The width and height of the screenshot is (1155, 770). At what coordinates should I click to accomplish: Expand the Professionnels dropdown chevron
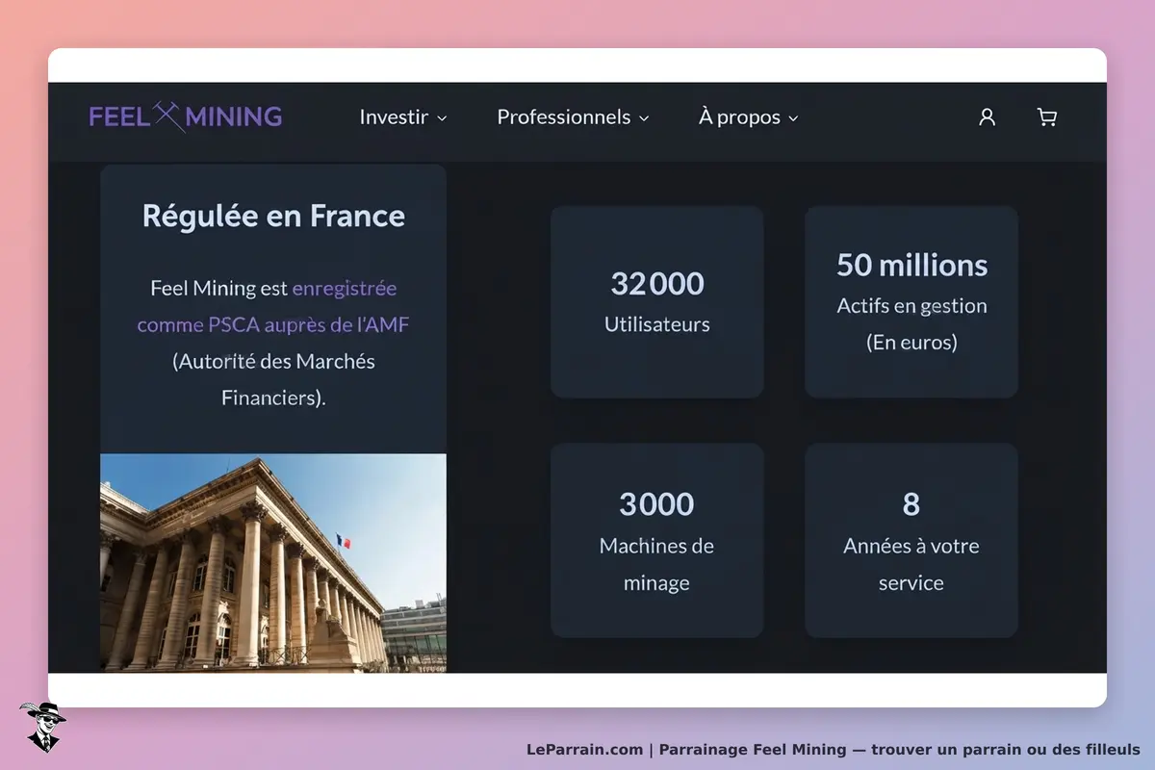click(x=645, y=118)
